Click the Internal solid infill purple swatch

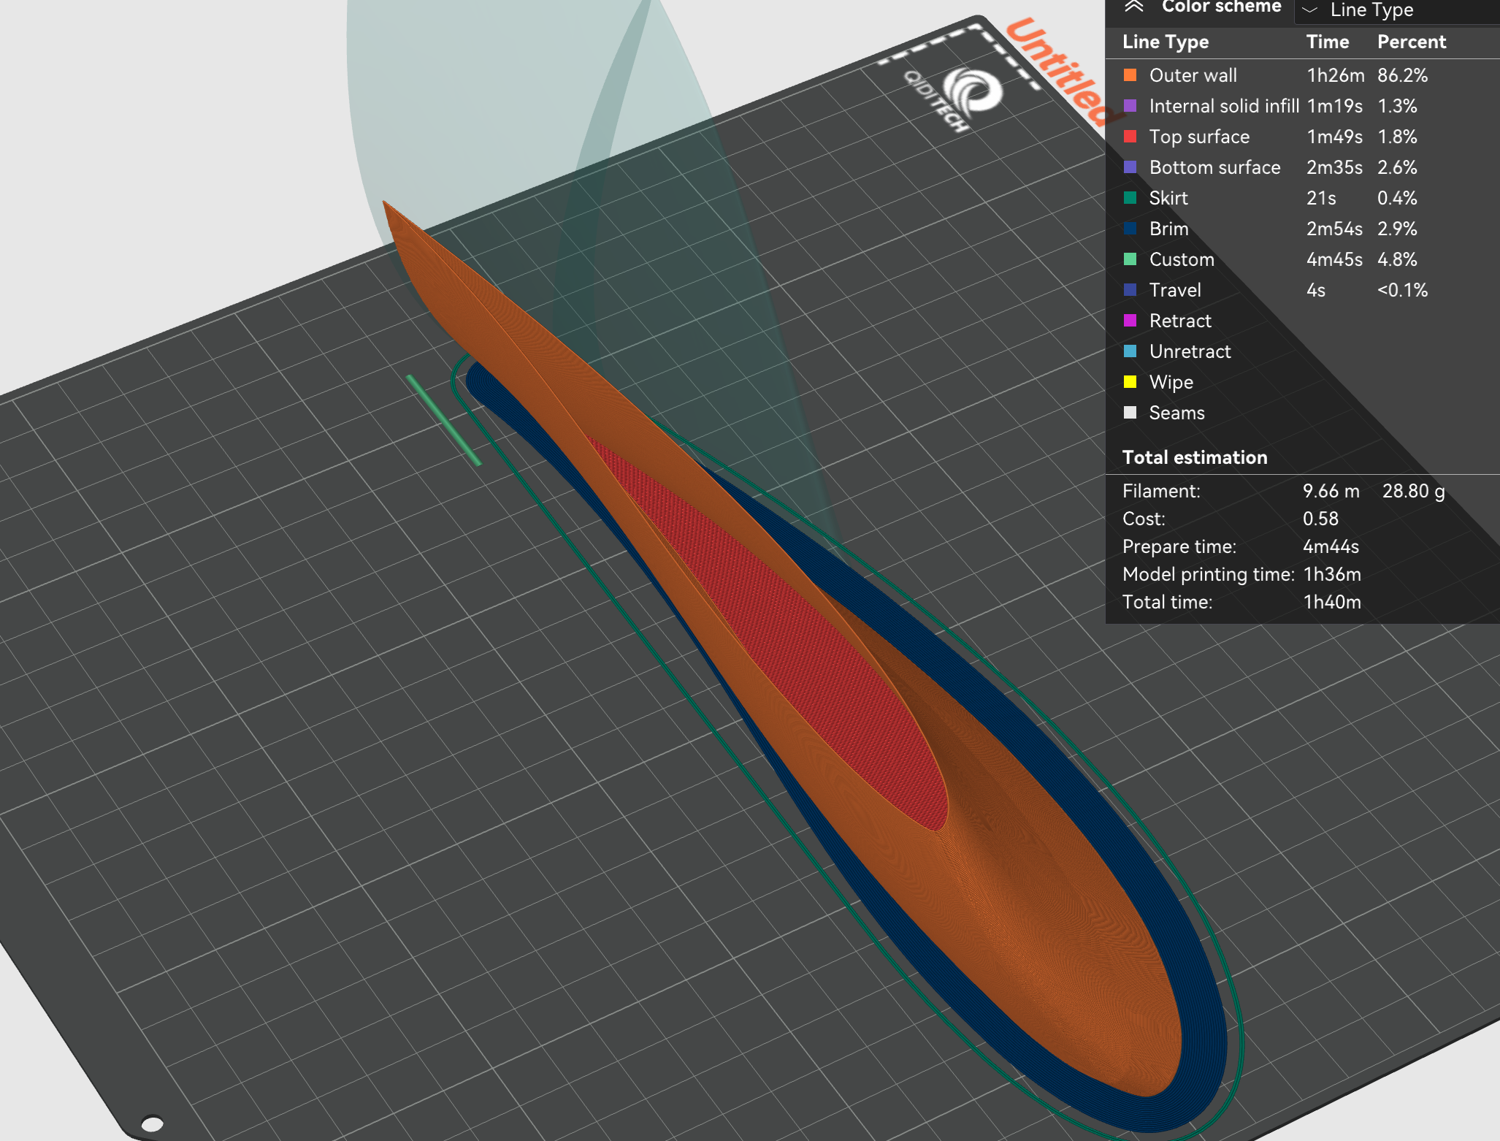point(1130,106)
